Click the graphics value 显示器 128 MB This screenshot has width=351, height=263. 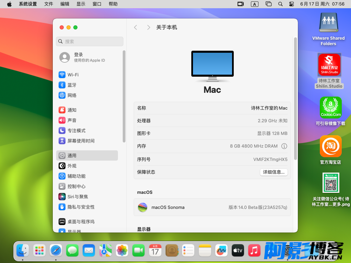click(x=272, y=134)
